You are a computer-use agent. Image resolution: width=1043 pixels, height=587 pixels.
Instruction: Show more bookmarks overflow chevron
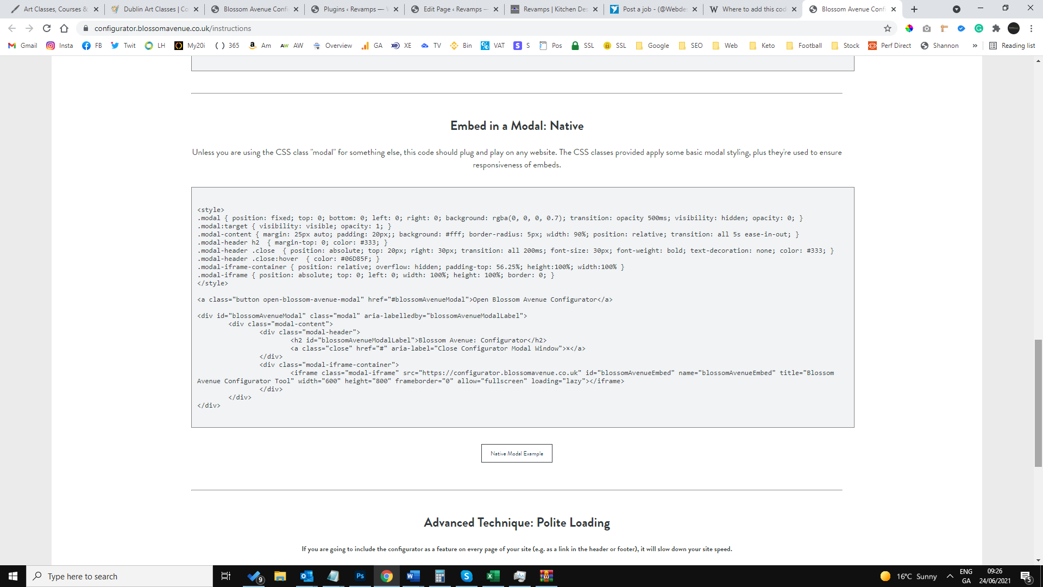pyautogui.click(x=975, y=46)
